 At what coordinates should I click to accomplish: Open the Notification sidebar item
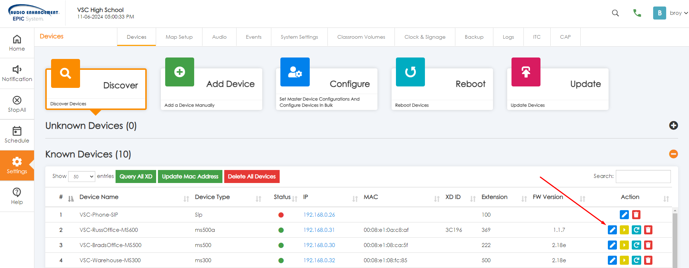pos(17,73)
